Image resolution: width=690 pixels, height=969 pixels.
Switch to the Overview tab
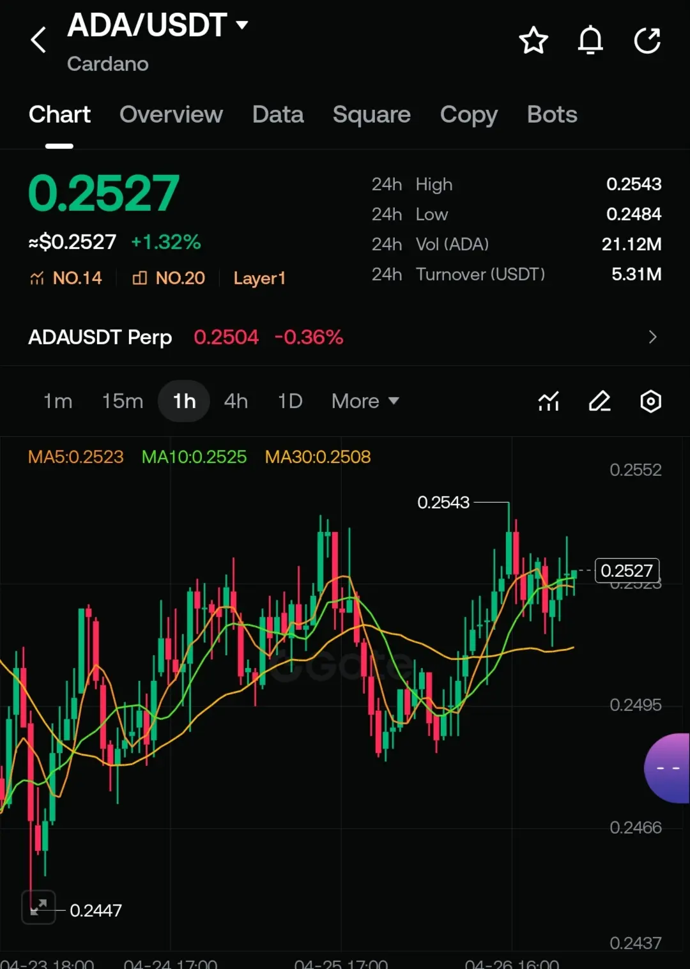click(x=171, y=114)
